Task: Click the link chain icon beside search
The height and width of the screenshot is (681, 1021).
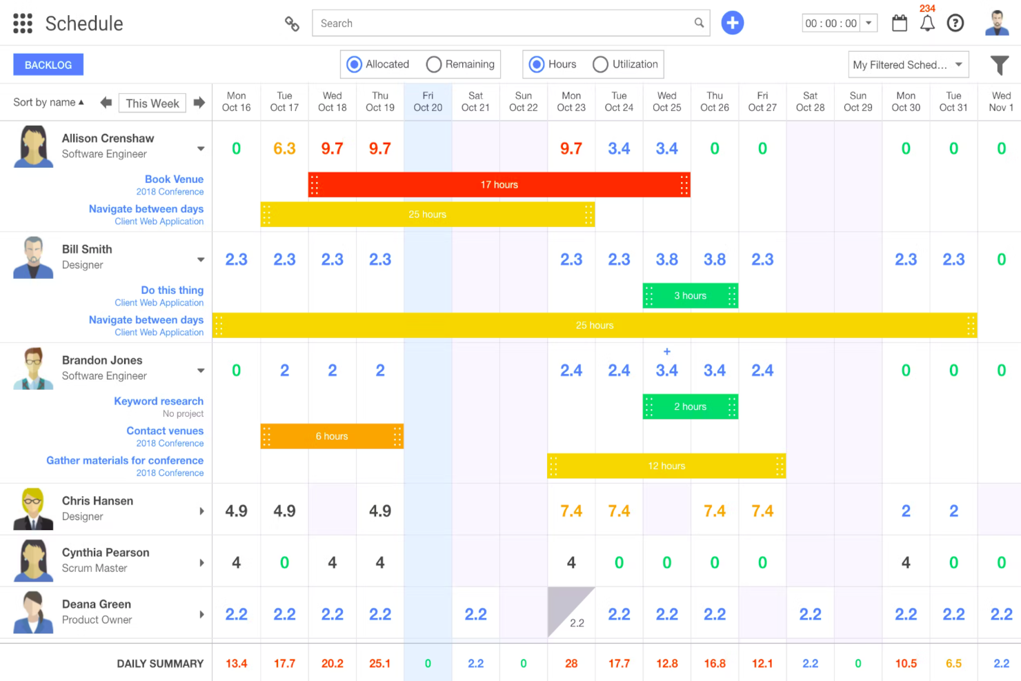Action: (292, 23)
